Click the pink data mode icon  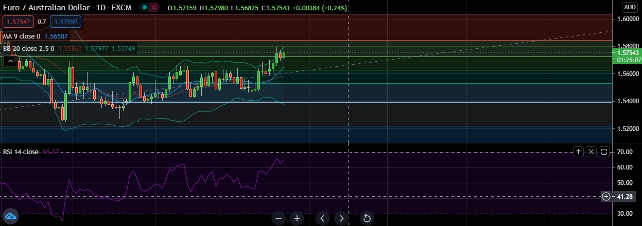[x=154, y=8]
